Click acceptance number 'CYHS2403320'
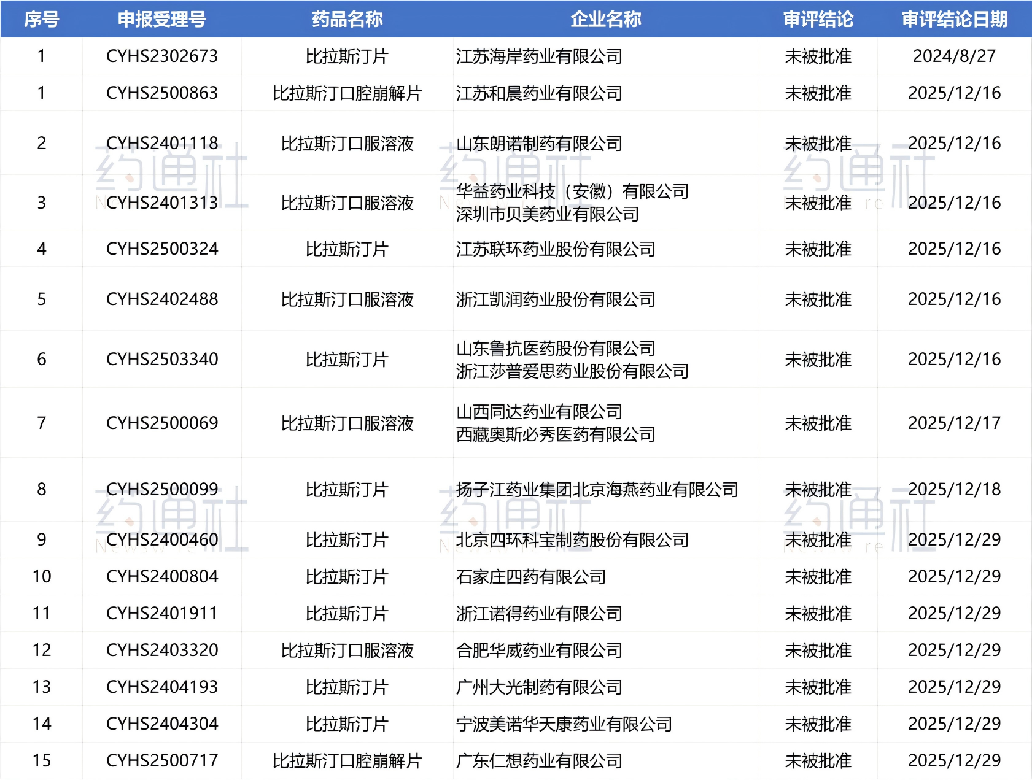Viewport: 1032px width, 780px height. 162,651
